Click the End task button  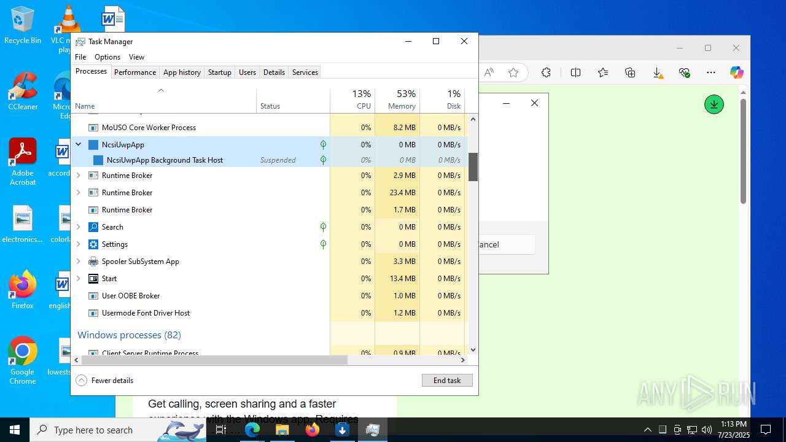pos(447,381)
